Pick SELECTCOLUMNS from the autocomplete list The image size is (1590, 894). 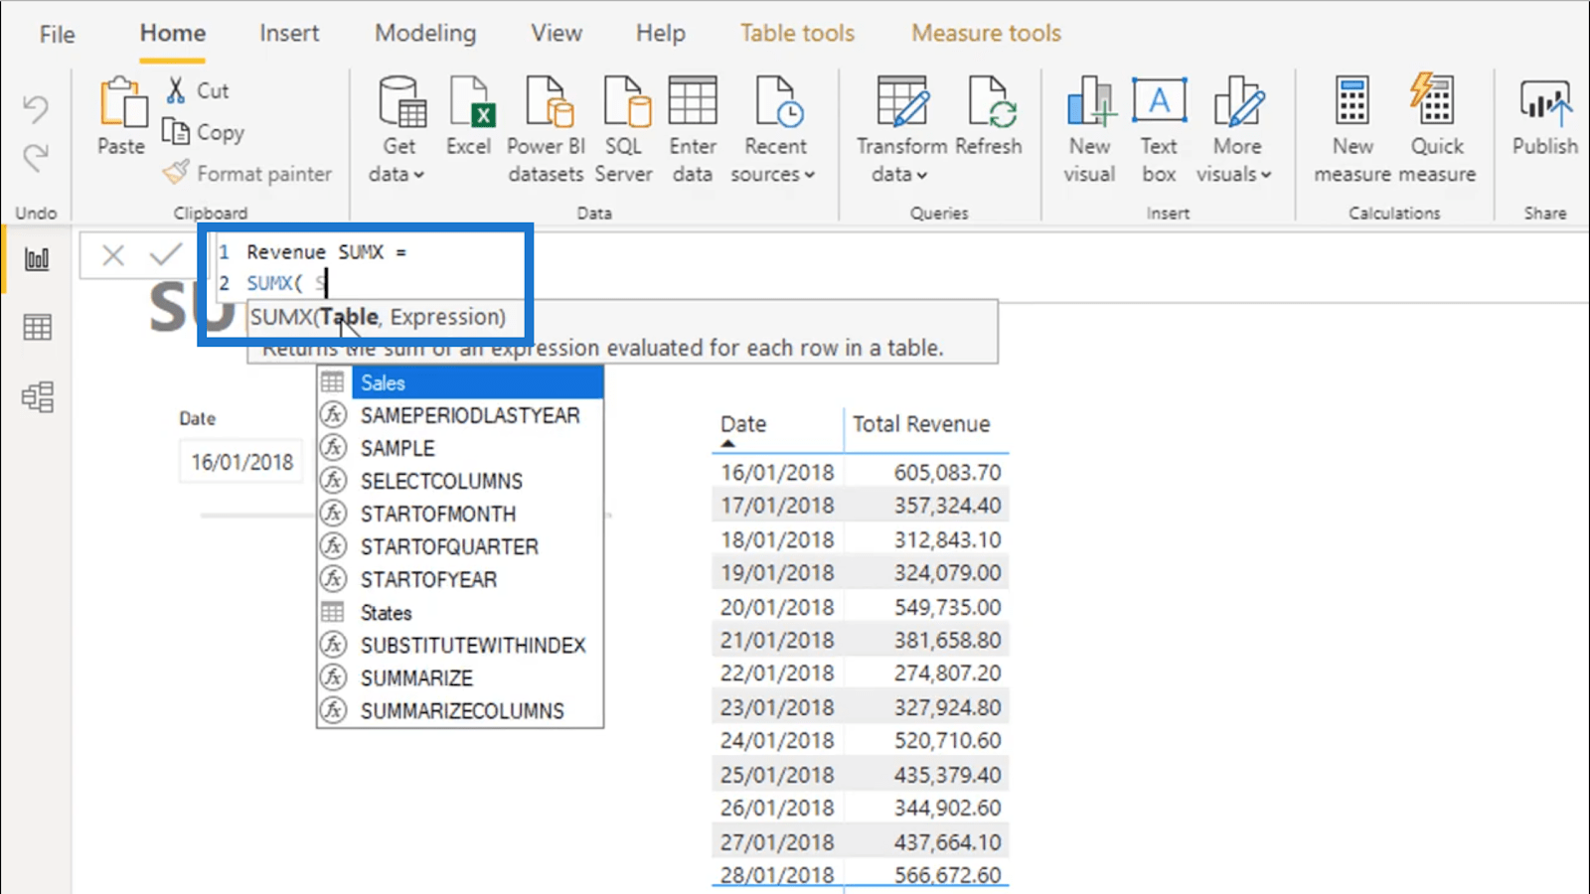460,481
